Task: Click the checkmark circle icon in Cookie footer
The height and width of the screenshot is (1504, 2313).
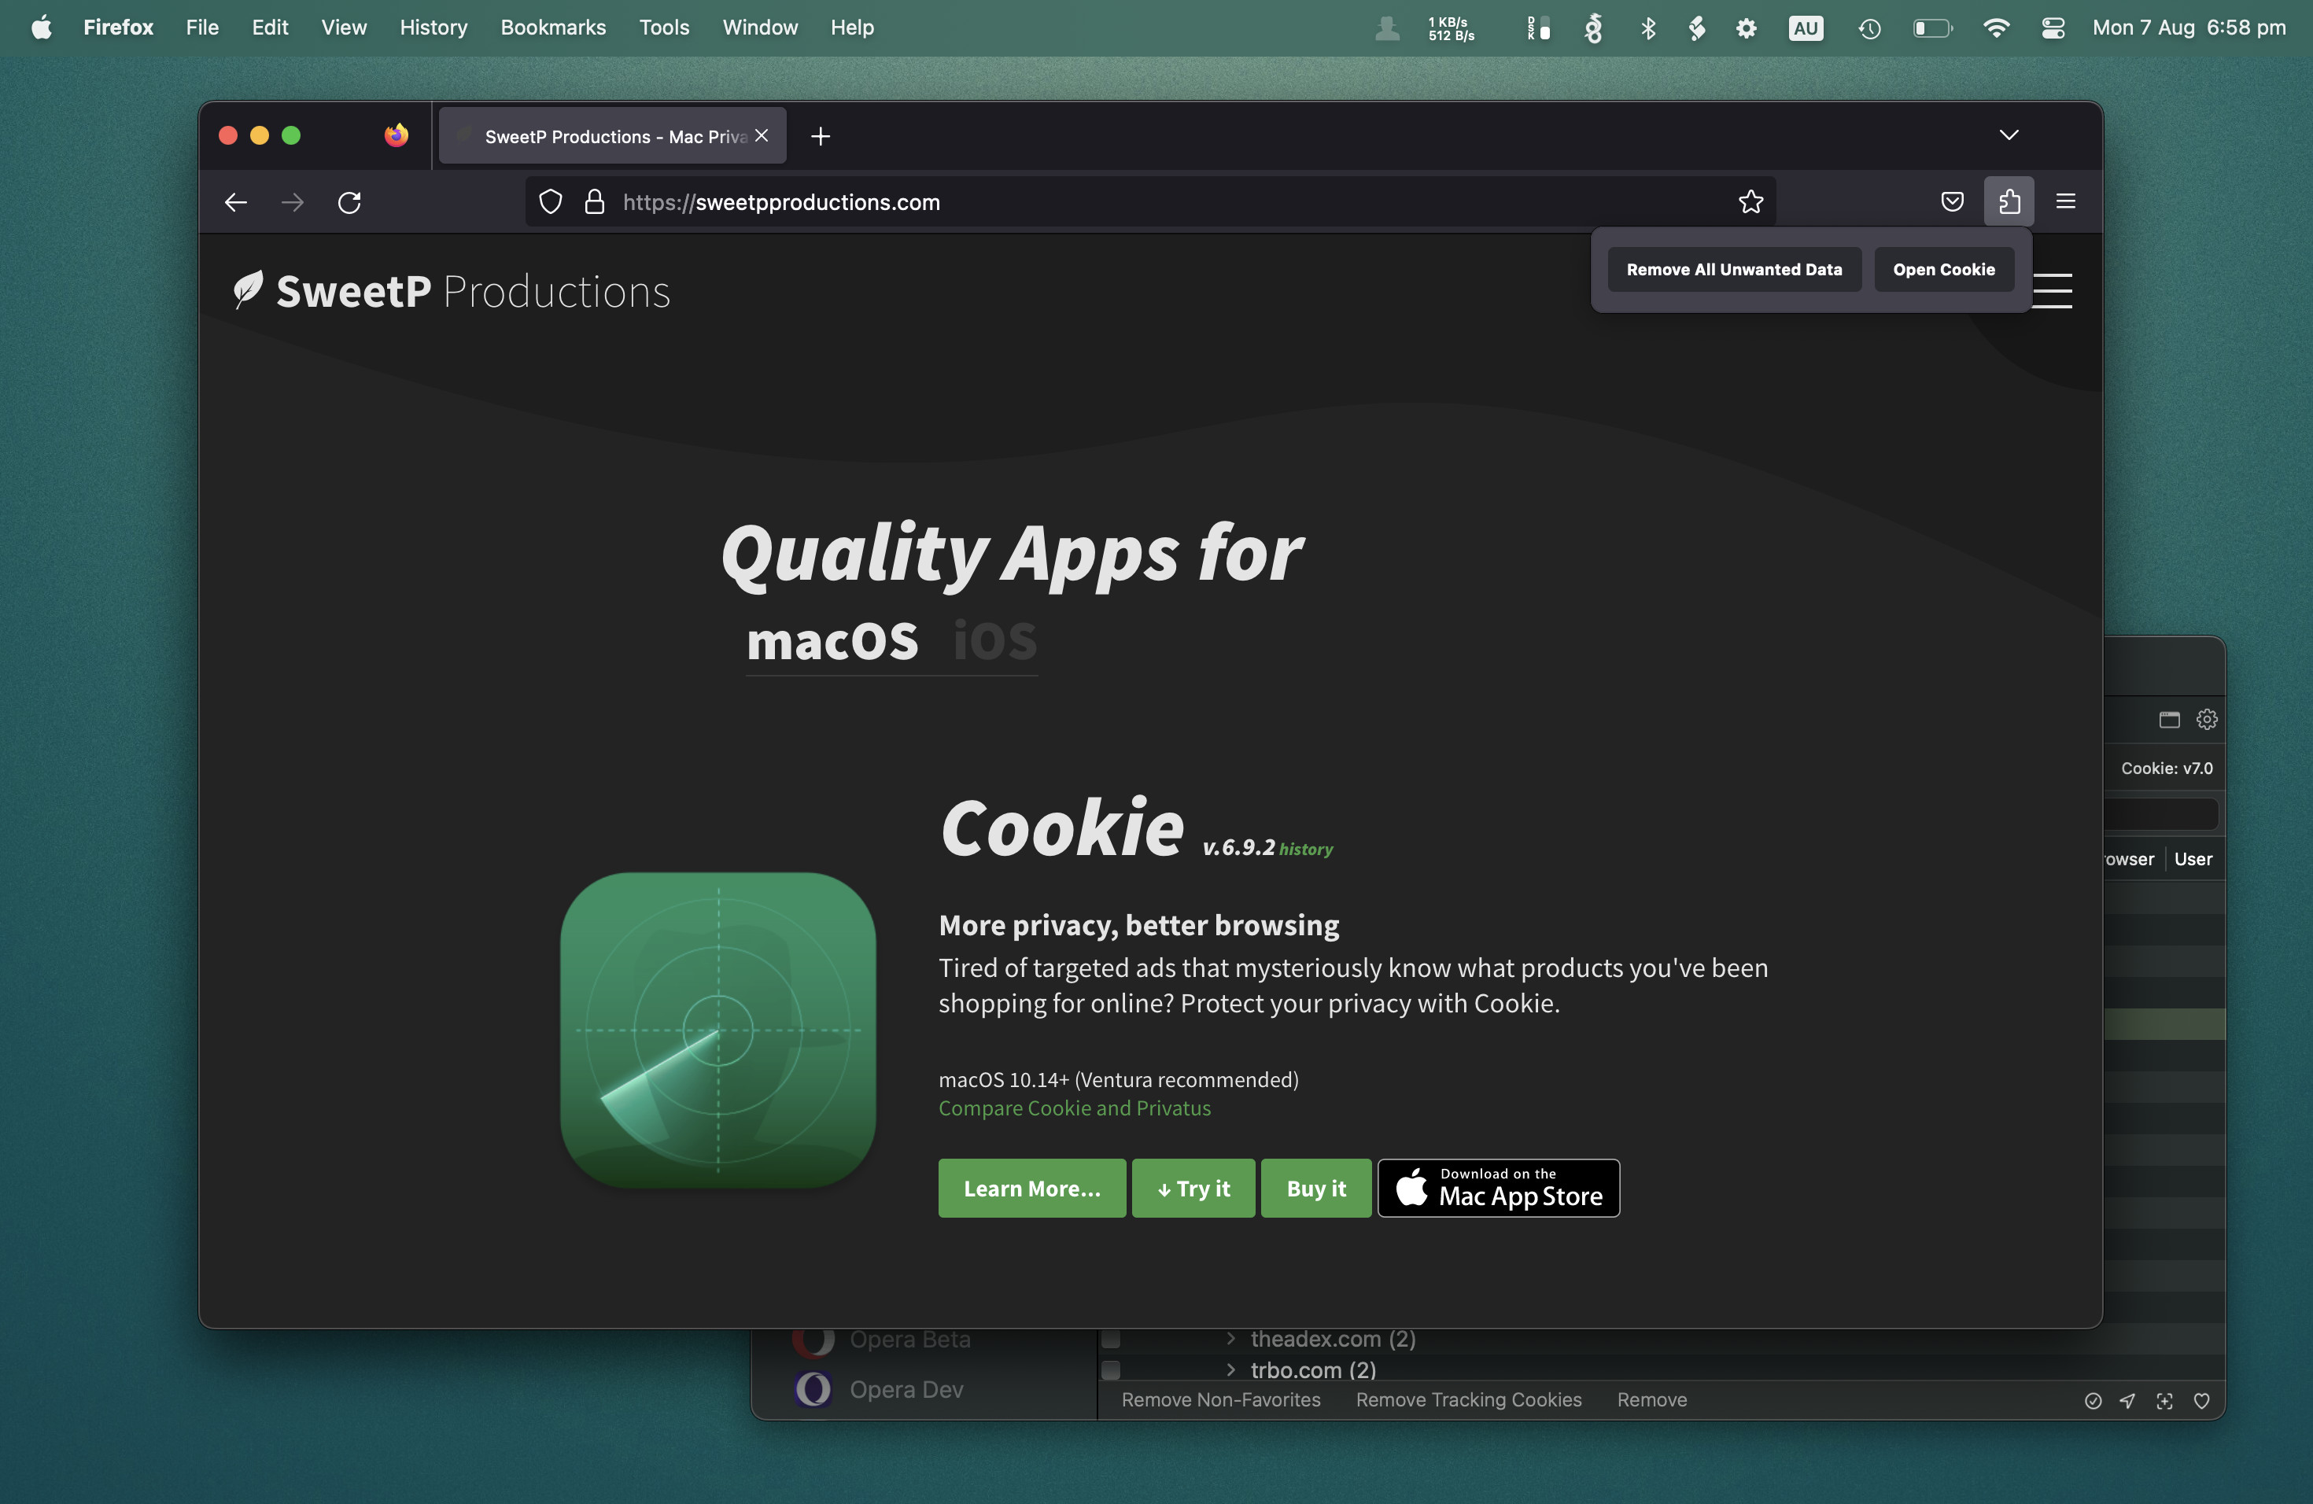Action: (x=2093, y=1400)
